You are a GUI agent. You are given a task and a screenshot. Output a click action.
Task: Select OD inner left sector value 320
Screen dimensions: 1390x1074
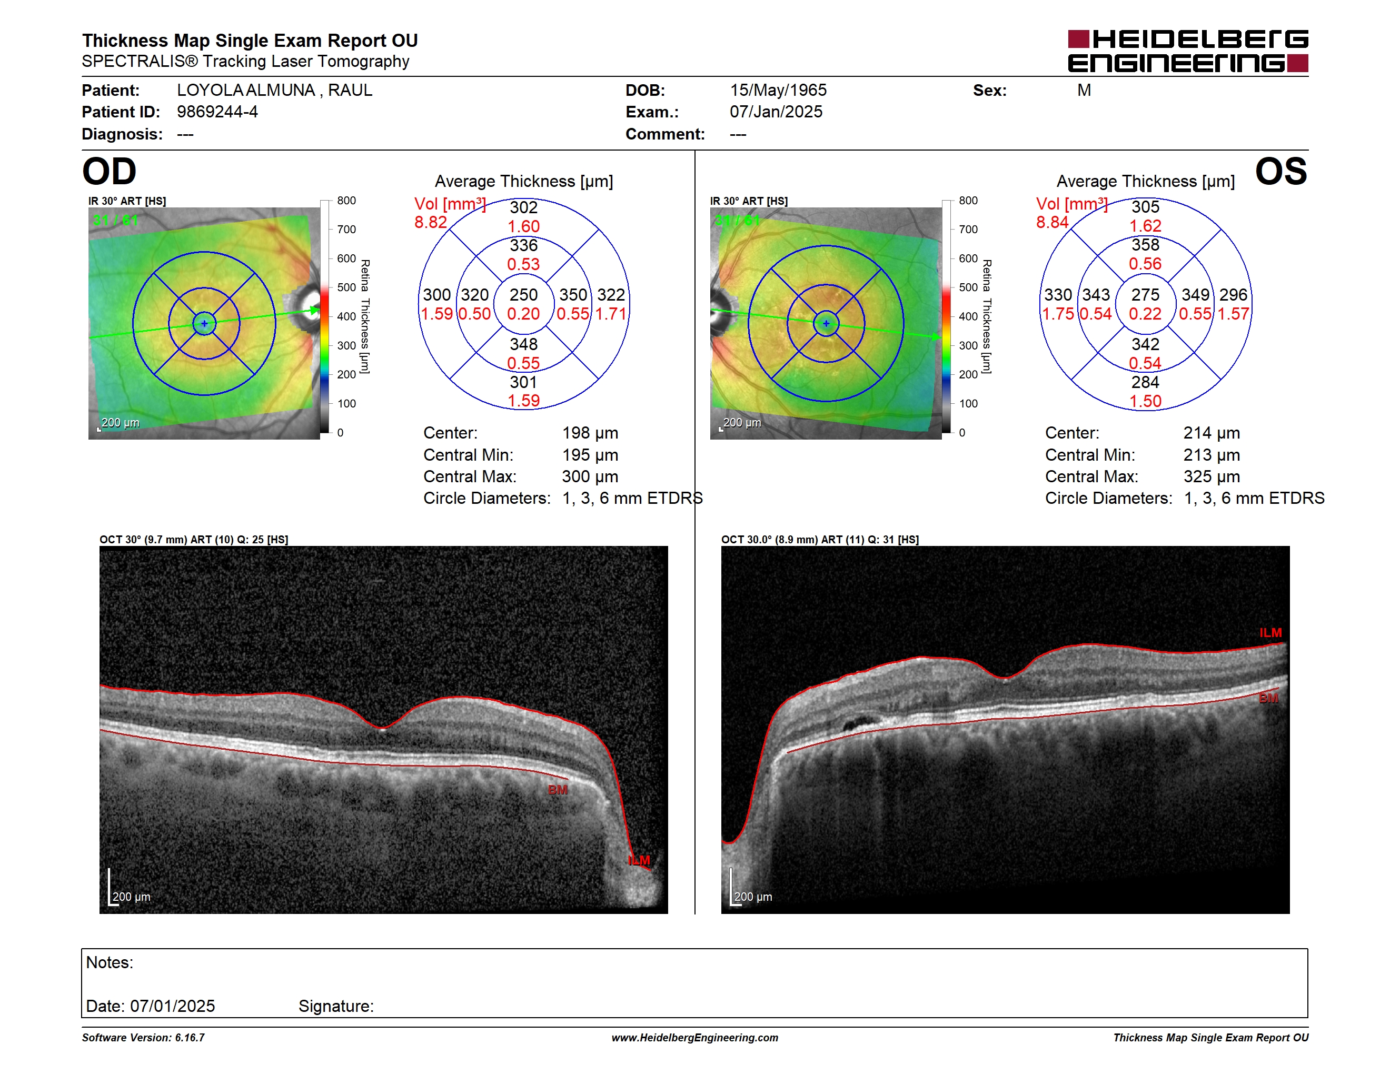(x=475, y=295)
